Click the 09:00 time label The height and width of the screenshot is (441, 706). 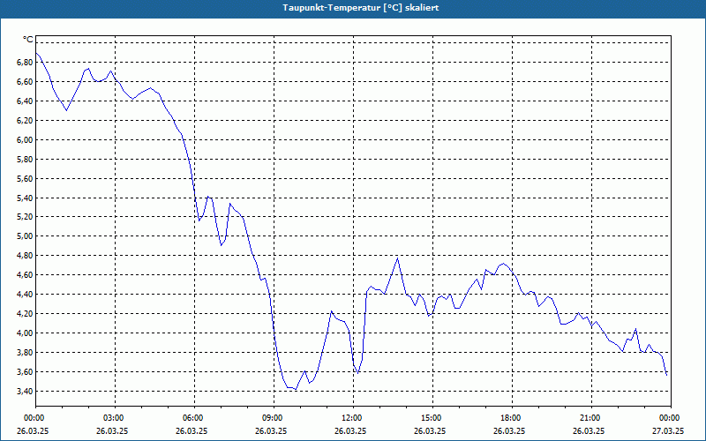coord(274,418)
